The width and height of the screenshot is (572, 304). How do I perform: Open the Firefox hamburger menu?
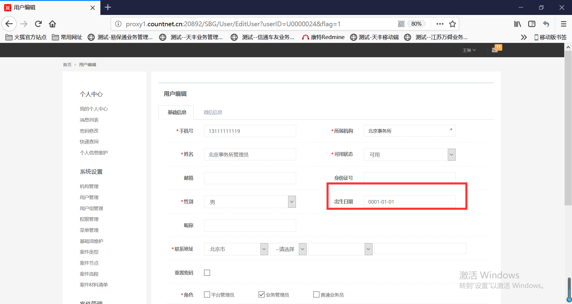(563, 24)
